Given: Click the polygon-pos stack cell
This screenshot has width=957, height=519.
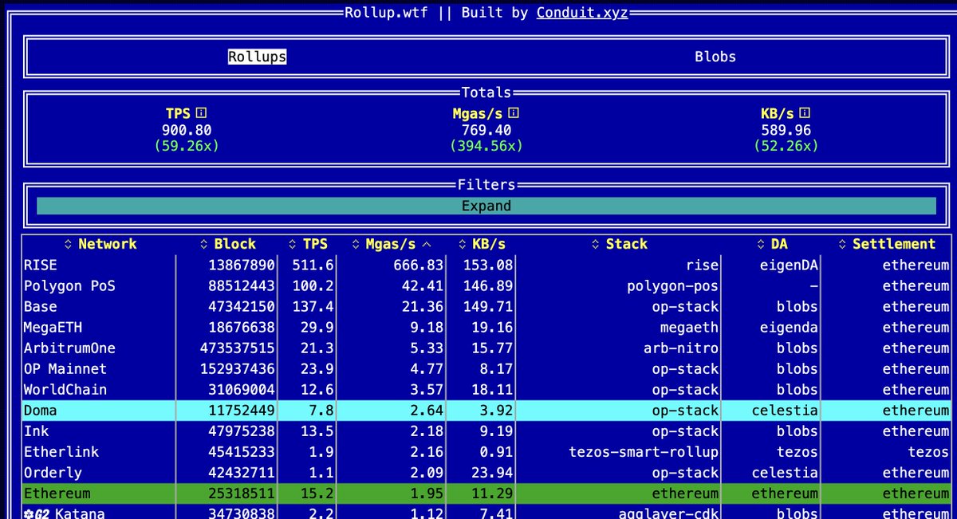Looking at the screenshot, I should (x=672, y=286).
